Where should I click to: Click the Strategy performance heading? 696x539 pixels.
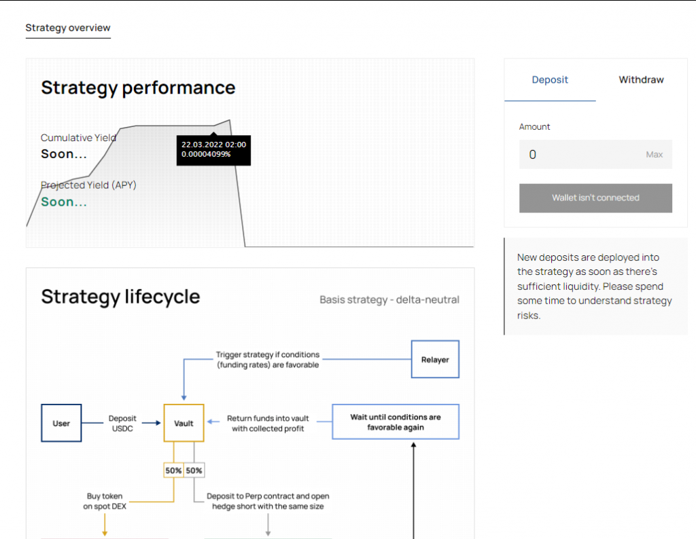pyautogui.click(x=138, y=88)
